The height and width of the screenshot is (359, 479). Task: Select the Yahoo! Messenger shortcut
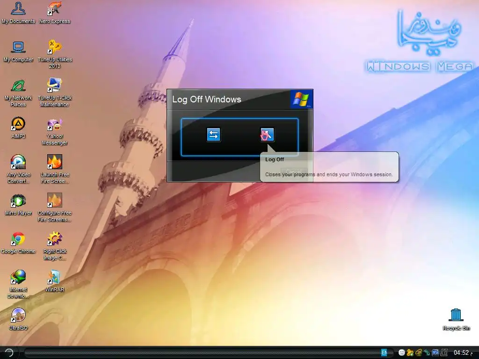pos(55,131)
